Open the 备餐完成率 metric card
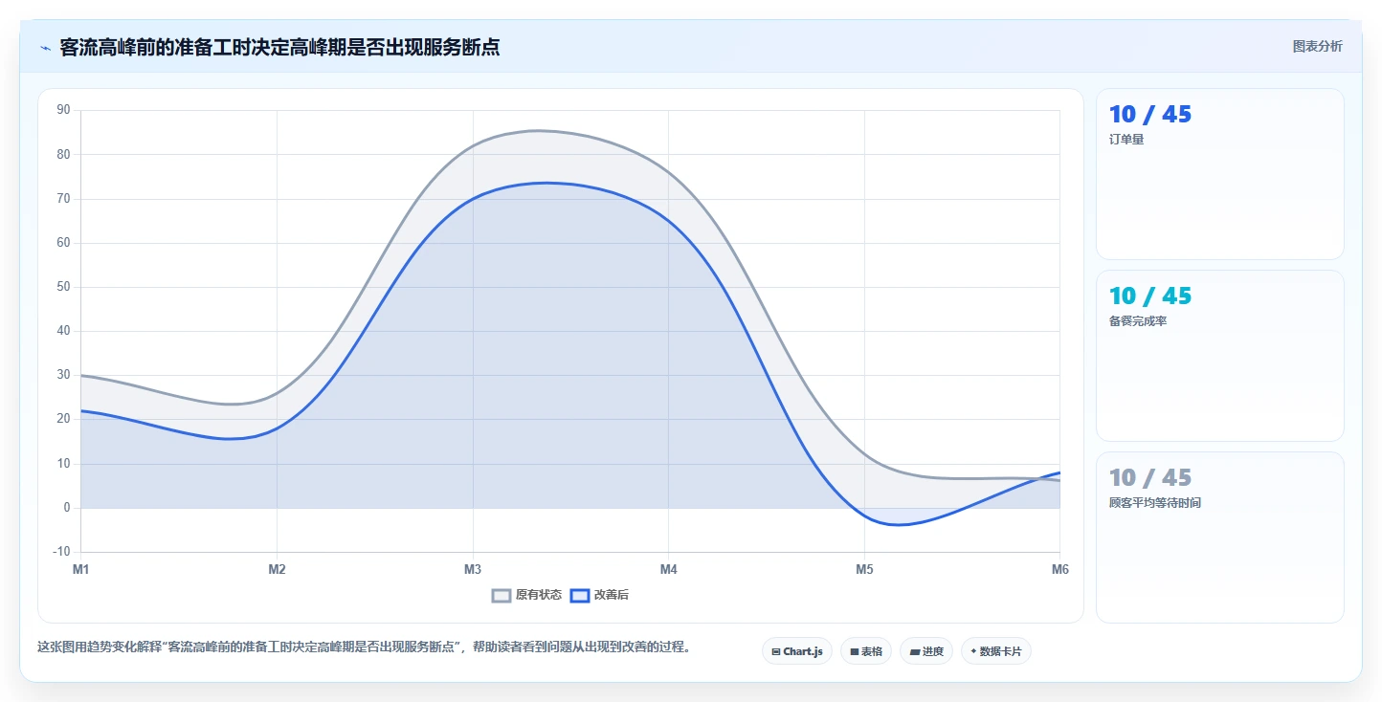This screenshot has width=1382, height=702. point(1220,356)
